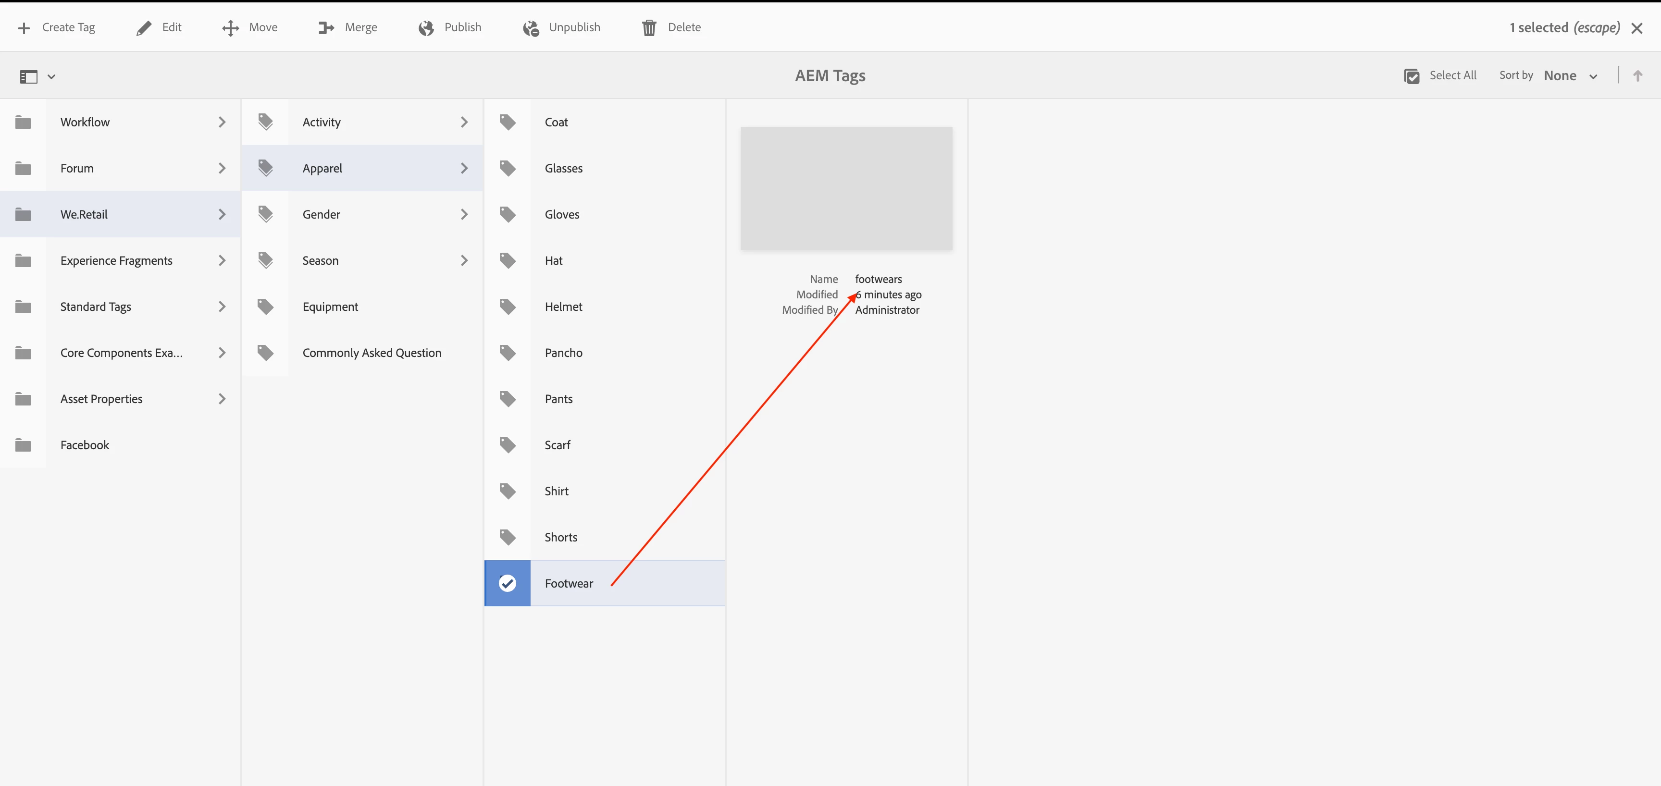Select the Shorts tag icon
This screenshot has height=786, width=1661.
tap(508, 537)
